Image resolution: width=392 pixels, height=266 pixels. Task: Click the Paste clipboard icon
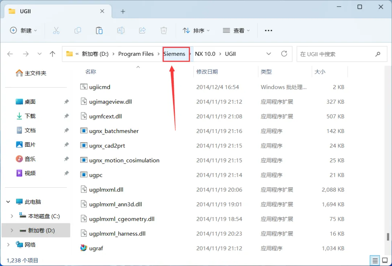click(x=99, y=30)
